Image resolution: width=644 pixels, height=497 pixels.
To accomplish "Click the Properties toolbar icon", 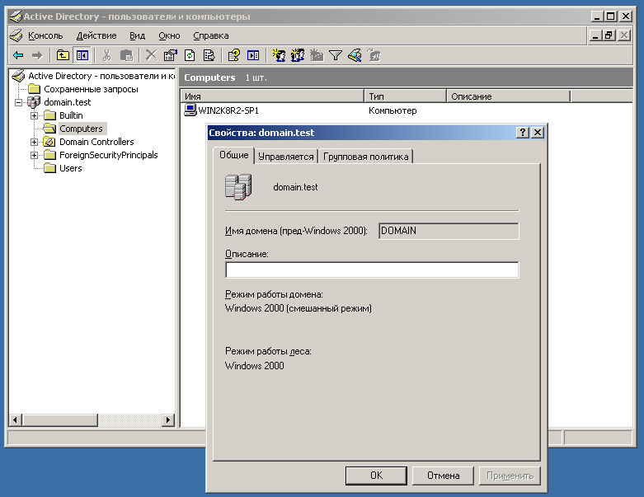I will pos(170,55).
